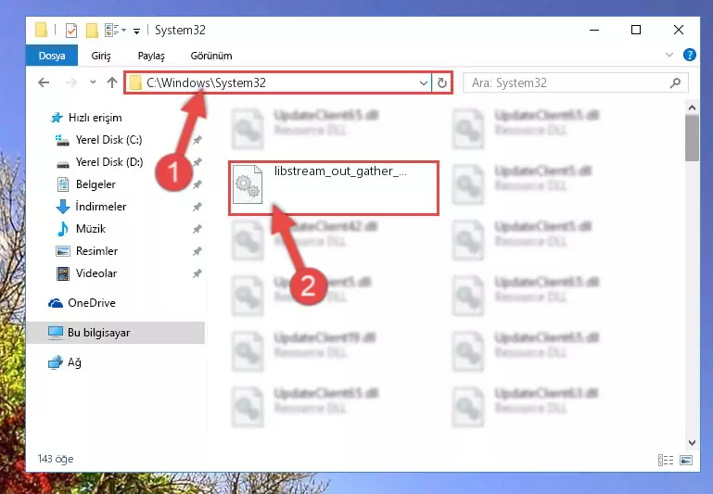Click the vertical scrollbar thumb

tap(692, 138)
